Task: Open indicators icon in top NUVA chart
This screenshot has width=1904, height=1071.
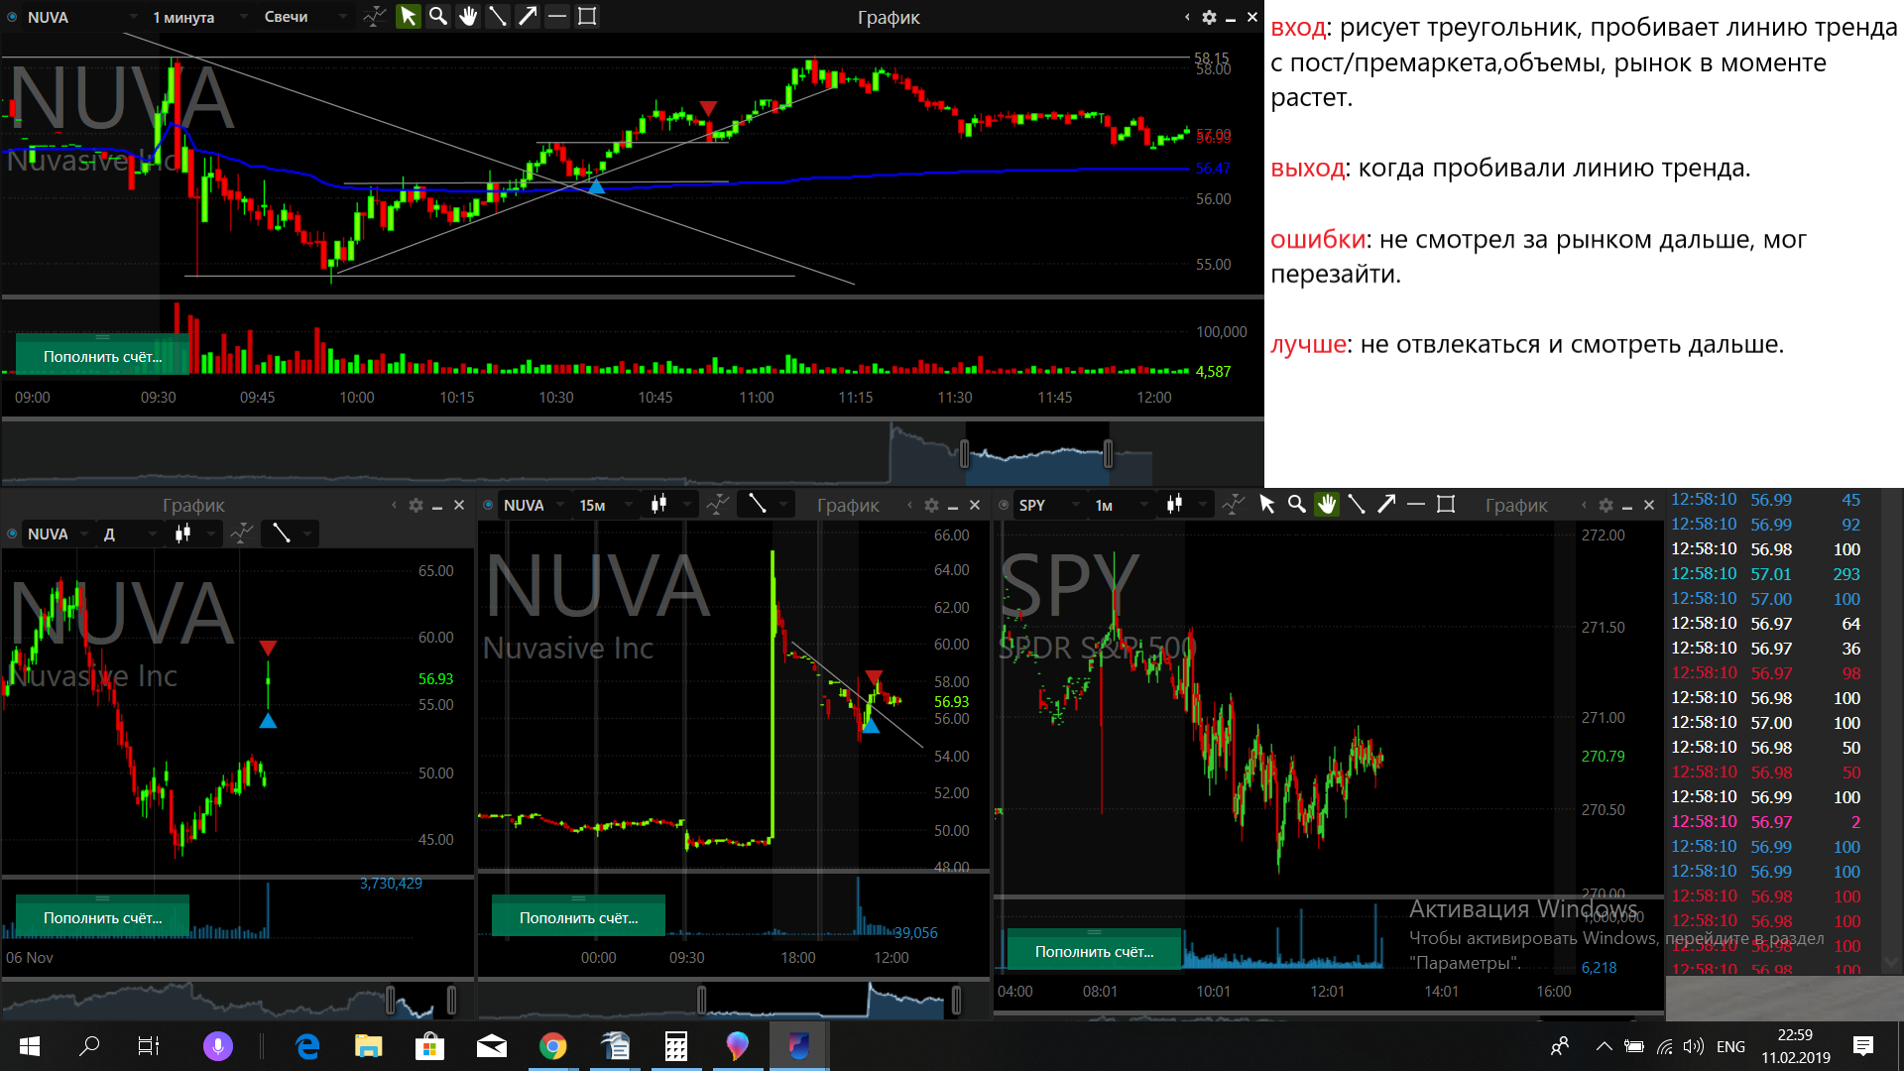Action: [x=374, y=16]
